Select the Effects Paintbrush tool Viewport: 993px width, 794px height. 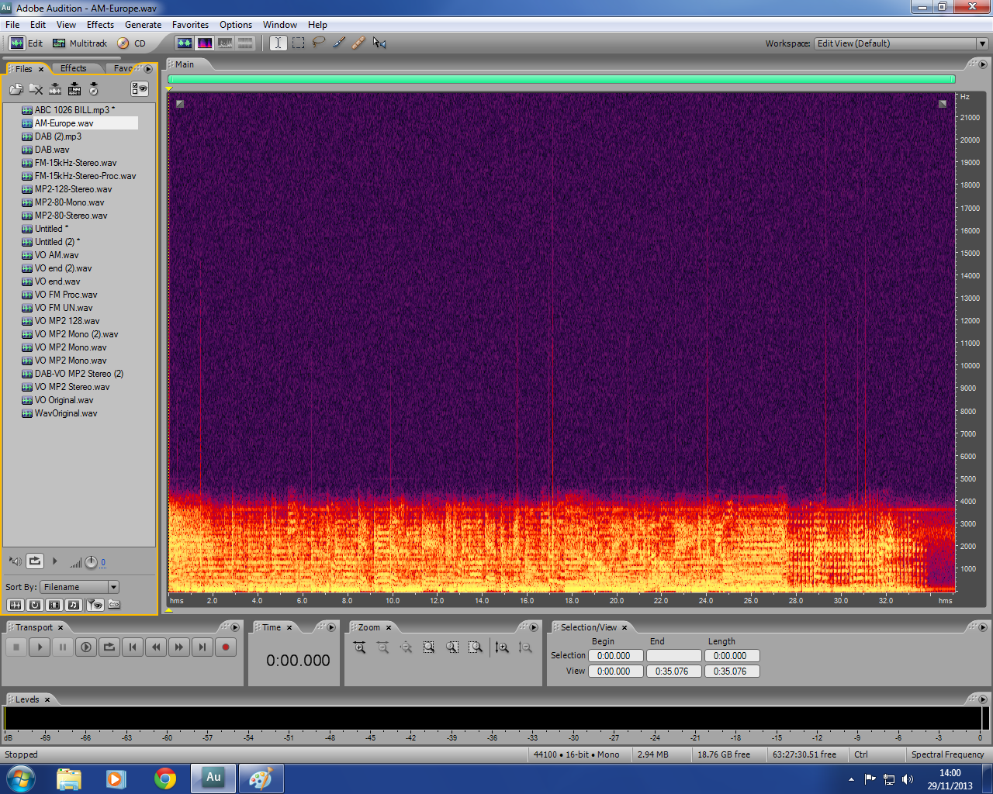339,43
